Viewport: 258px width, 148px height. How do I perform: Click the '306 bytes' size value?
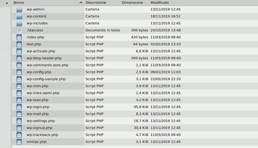(140, 30)
